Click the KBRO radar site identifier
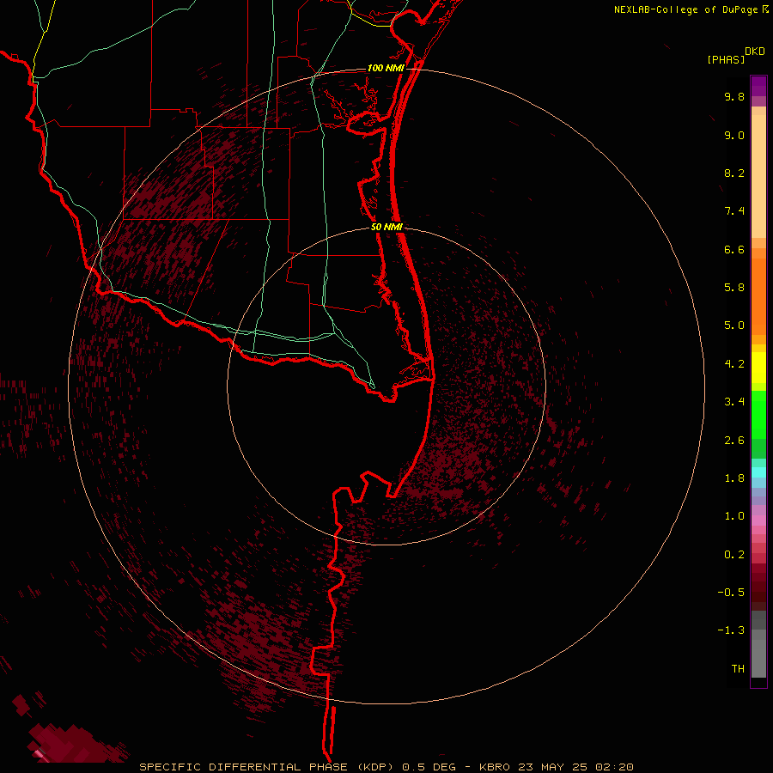The height and width of the screenshot is (773, 773). pyautogui.click(x=495, y=767)
